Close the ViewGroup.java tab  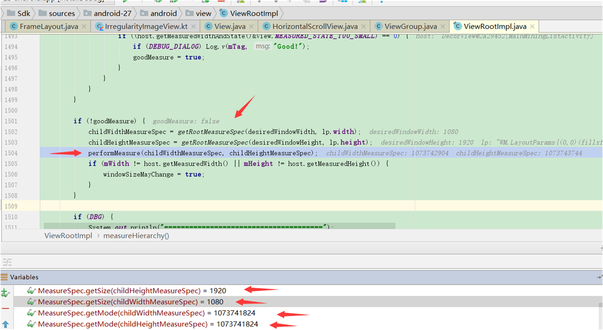pyautogui.click(x=443, y=27)
